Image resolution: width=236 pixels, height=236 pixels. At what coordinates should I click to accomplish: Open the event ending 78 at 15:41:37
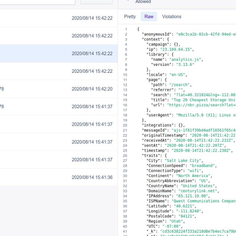coord(59,106)
